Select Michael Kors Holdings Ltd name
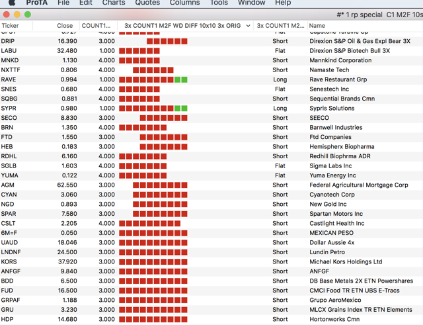 click(x=346, y=261)
